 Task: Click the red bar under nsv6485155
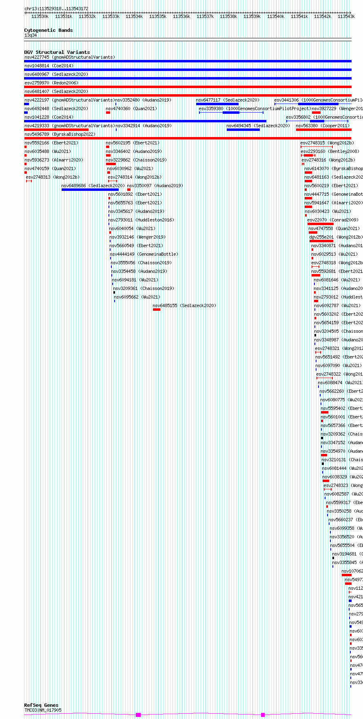pyautogui.click(x=157, y=310)
